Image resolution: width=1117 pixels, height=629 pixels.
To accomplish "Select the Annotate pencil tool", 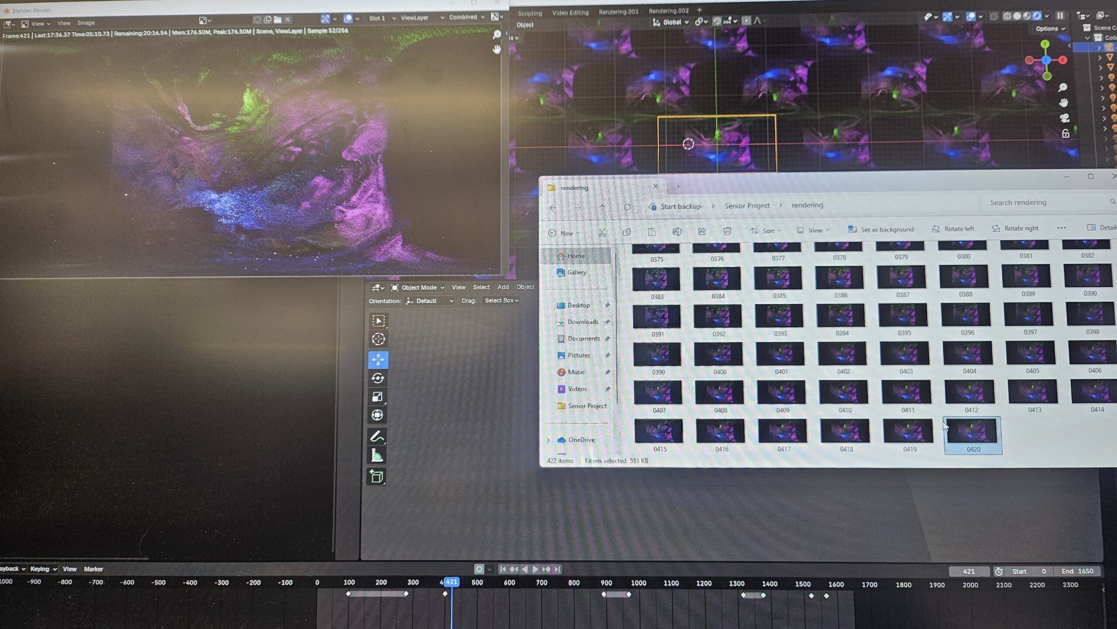I will click(x=377, y=437).
